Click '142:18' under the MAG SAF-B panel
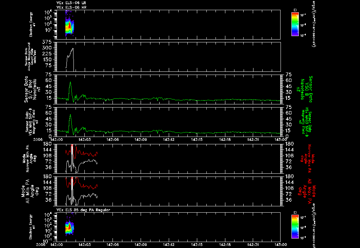This screenshot has width=360, height=248. (225, 139)
